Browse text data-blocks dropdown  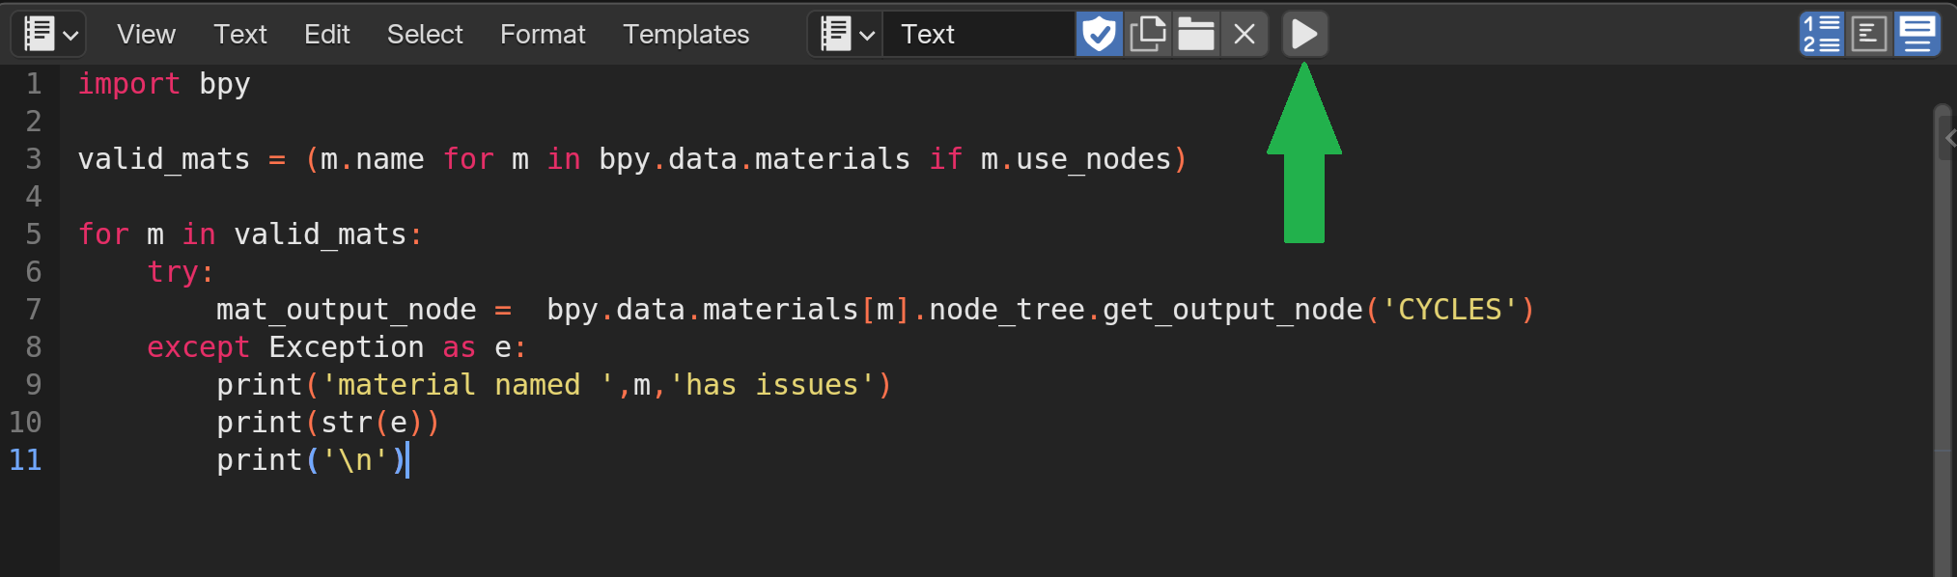(x=846, y=35)
